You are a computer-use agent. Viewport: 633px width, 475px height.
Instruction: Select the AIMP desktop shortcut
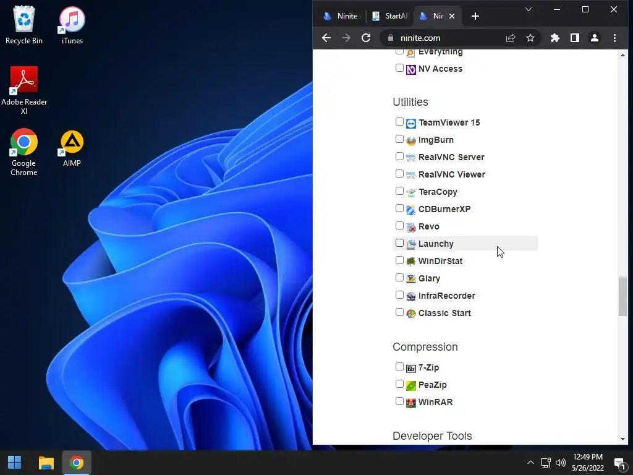point(72,148)
